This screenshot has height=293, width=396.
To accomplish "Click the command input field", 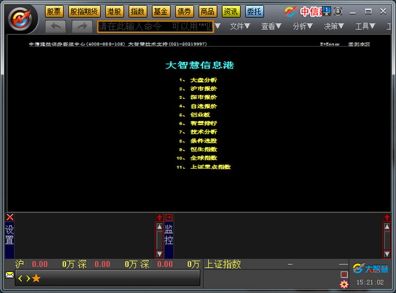I will pos(156,26).
